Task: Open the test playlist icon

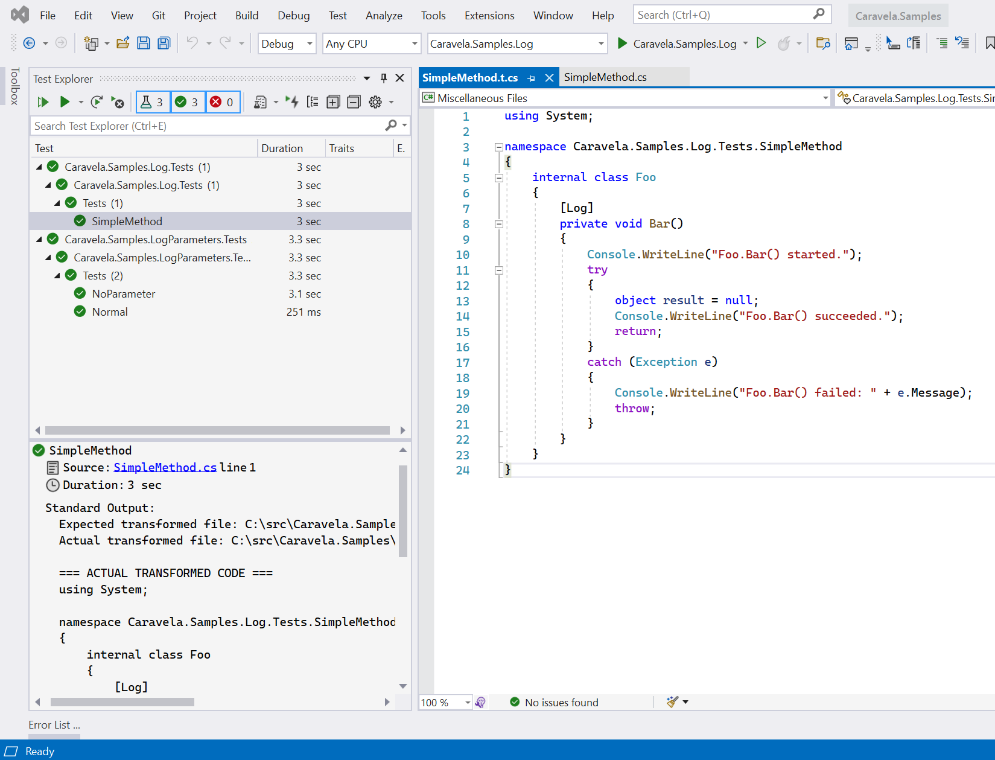Action: coord(260,103)
